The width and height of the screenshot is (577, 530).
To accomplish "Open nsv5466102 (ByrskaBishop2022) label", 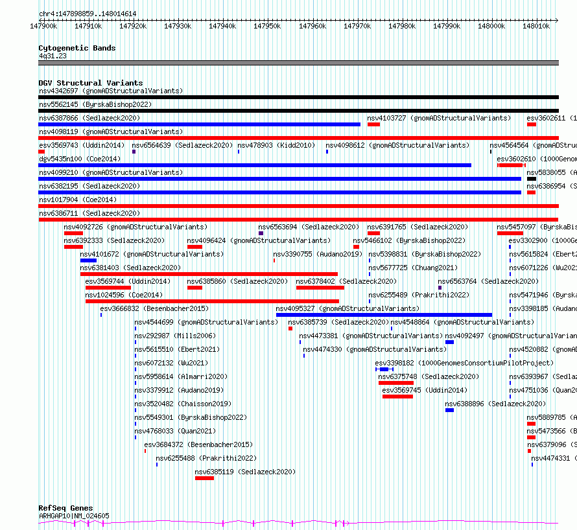I will [x=409, y=240].
